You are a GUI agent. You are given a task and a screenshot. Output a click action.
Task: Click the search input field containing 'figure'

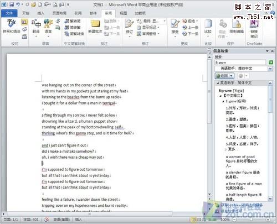pyautogui.click(x=240, y=62)
